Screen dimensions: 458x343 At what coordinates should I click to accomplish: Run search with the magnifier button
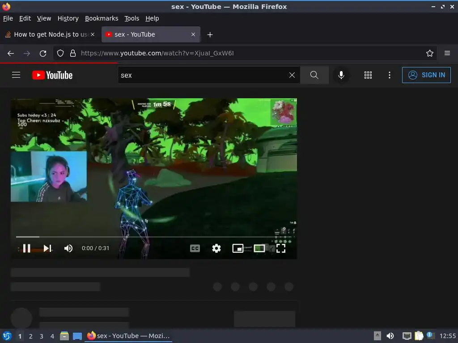pos(314,75)
